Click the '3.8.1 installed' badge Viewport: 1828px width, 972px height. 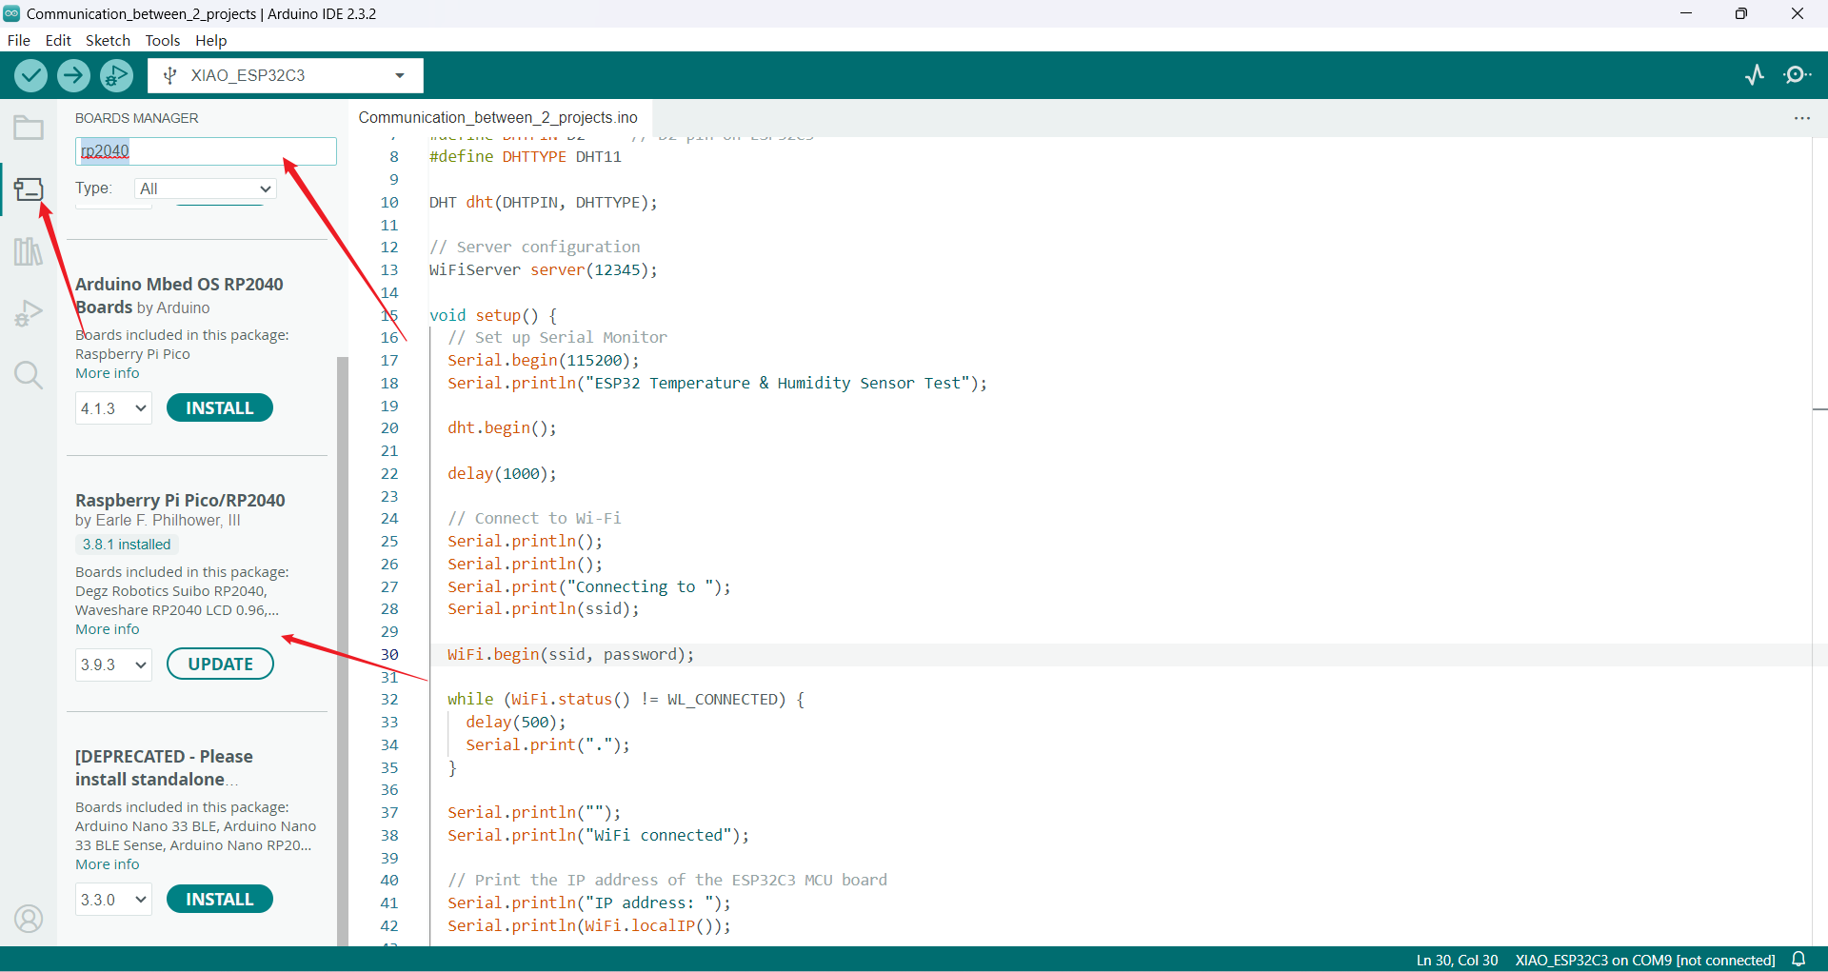[x=127, y=545]
